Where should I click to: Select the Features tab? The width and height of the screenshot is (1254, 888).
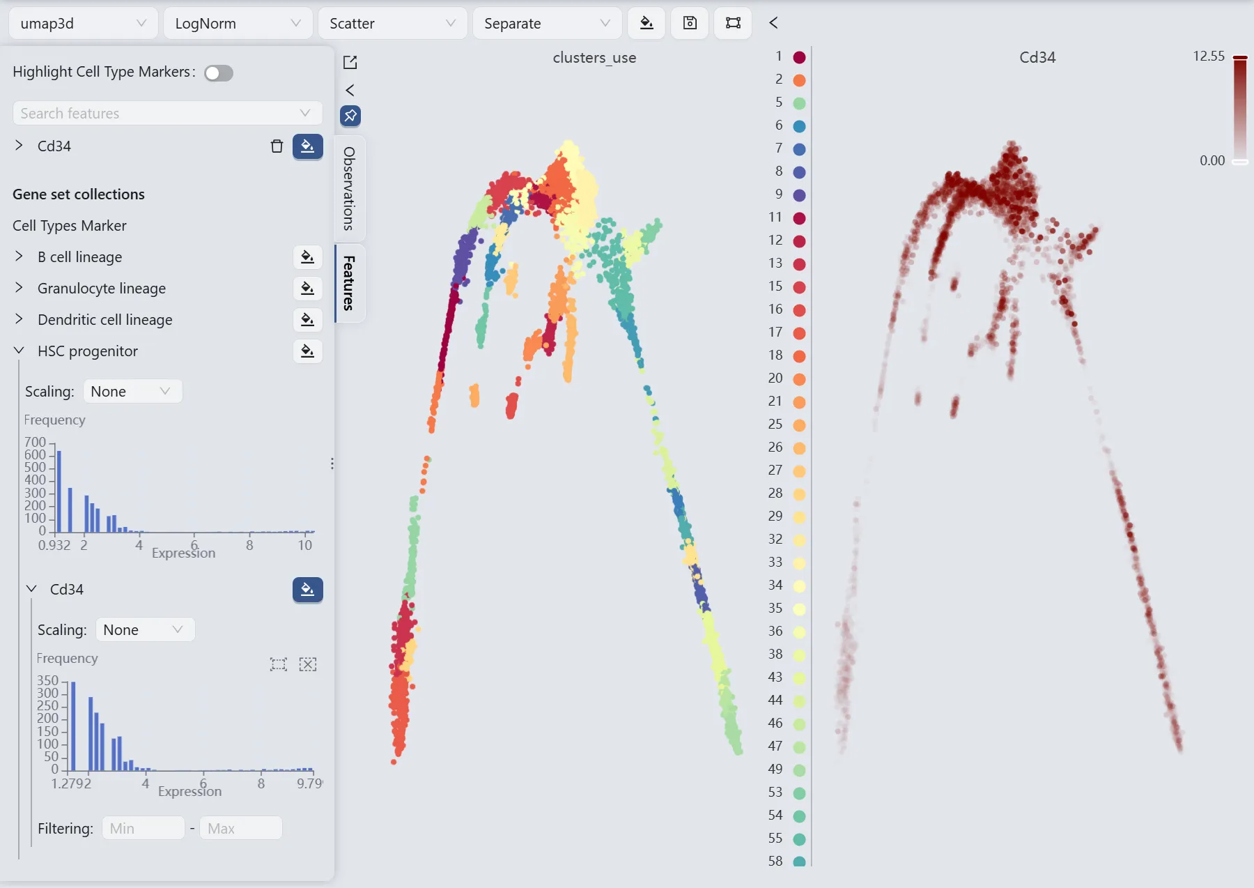pos(350,282)
